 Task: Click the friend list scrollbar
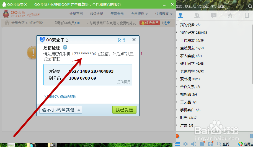(252, 54)
